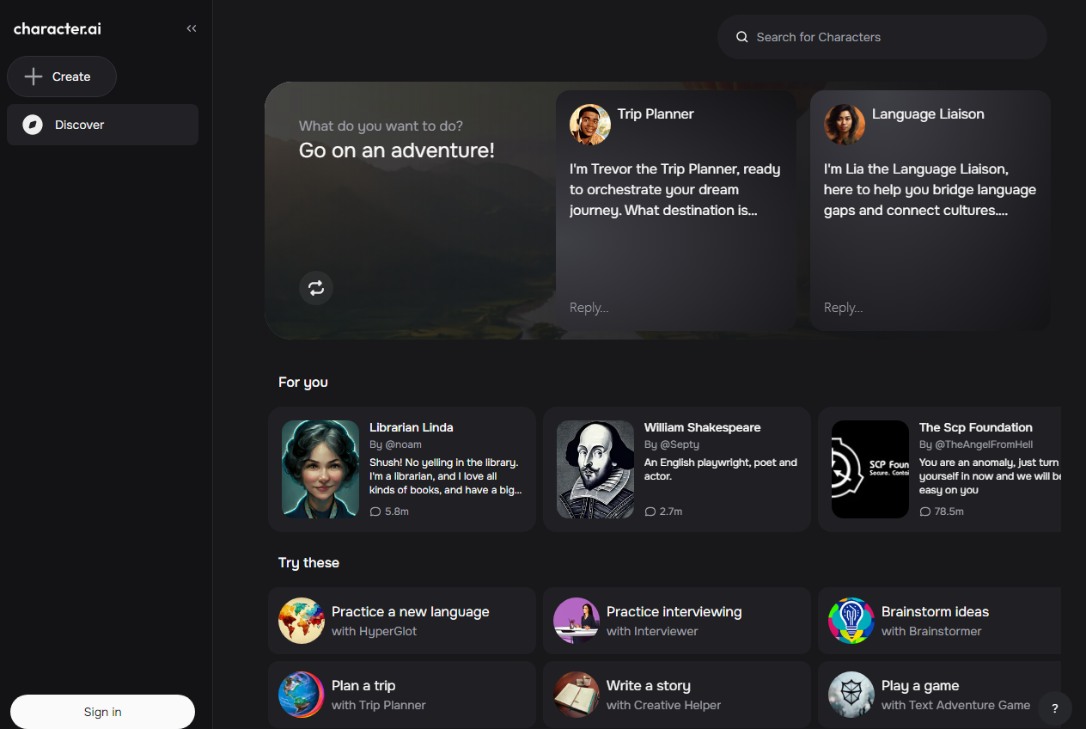Open the Discover page in the sidebar
The image size is (1086, 729).
pos(102,125)
